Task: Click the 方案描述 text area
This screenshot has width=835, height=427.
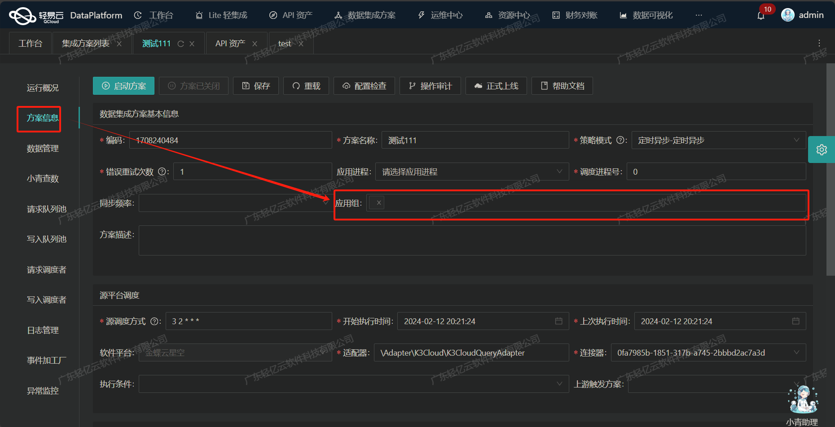Action: pyautogui.click(x=472, y=241)
